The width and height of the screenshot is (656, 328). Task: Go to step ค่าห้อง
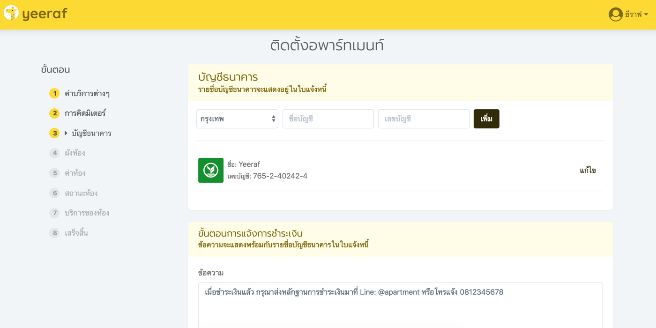pos(75,173)
